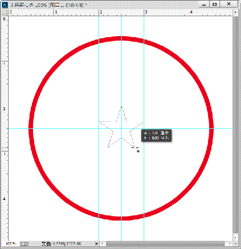This screenshot has width=241, height=249.
Task: Click the 100% zoom level field
Action: coord(11,244)
